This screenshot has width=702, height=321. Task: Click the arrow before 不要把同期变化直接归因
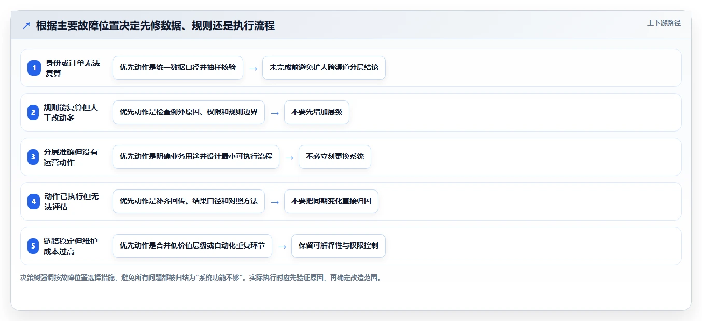point(274,202)
